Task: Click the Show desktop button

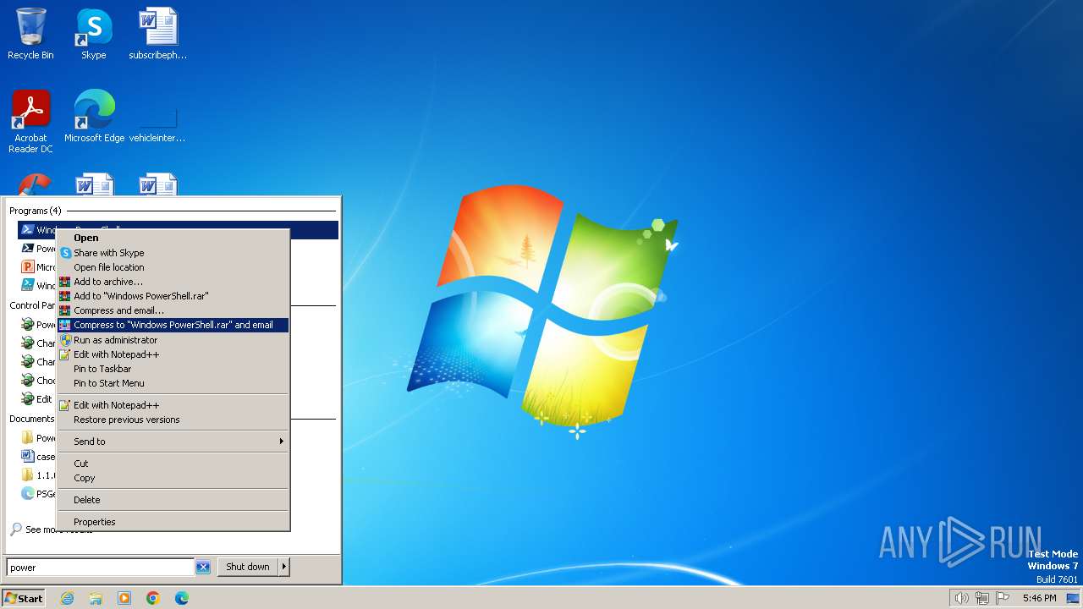Action: pos(1073,598)
